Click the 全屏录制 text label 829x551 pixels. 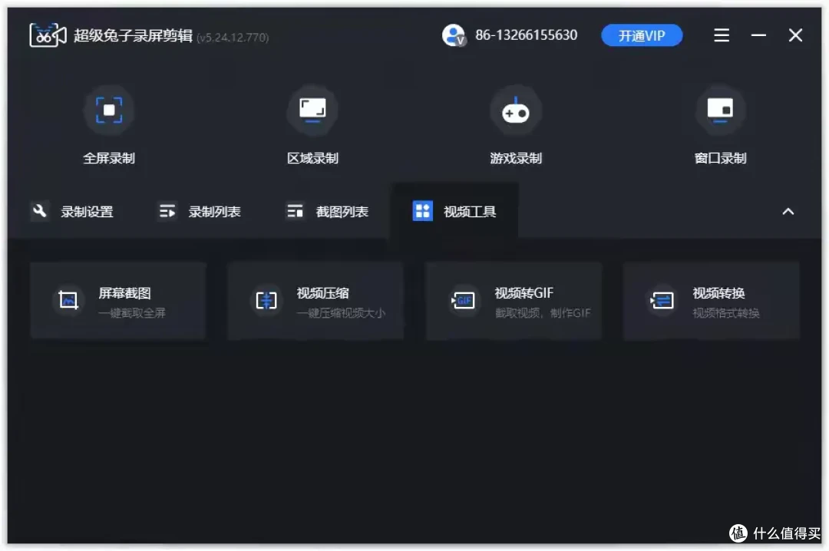(109, 158)
